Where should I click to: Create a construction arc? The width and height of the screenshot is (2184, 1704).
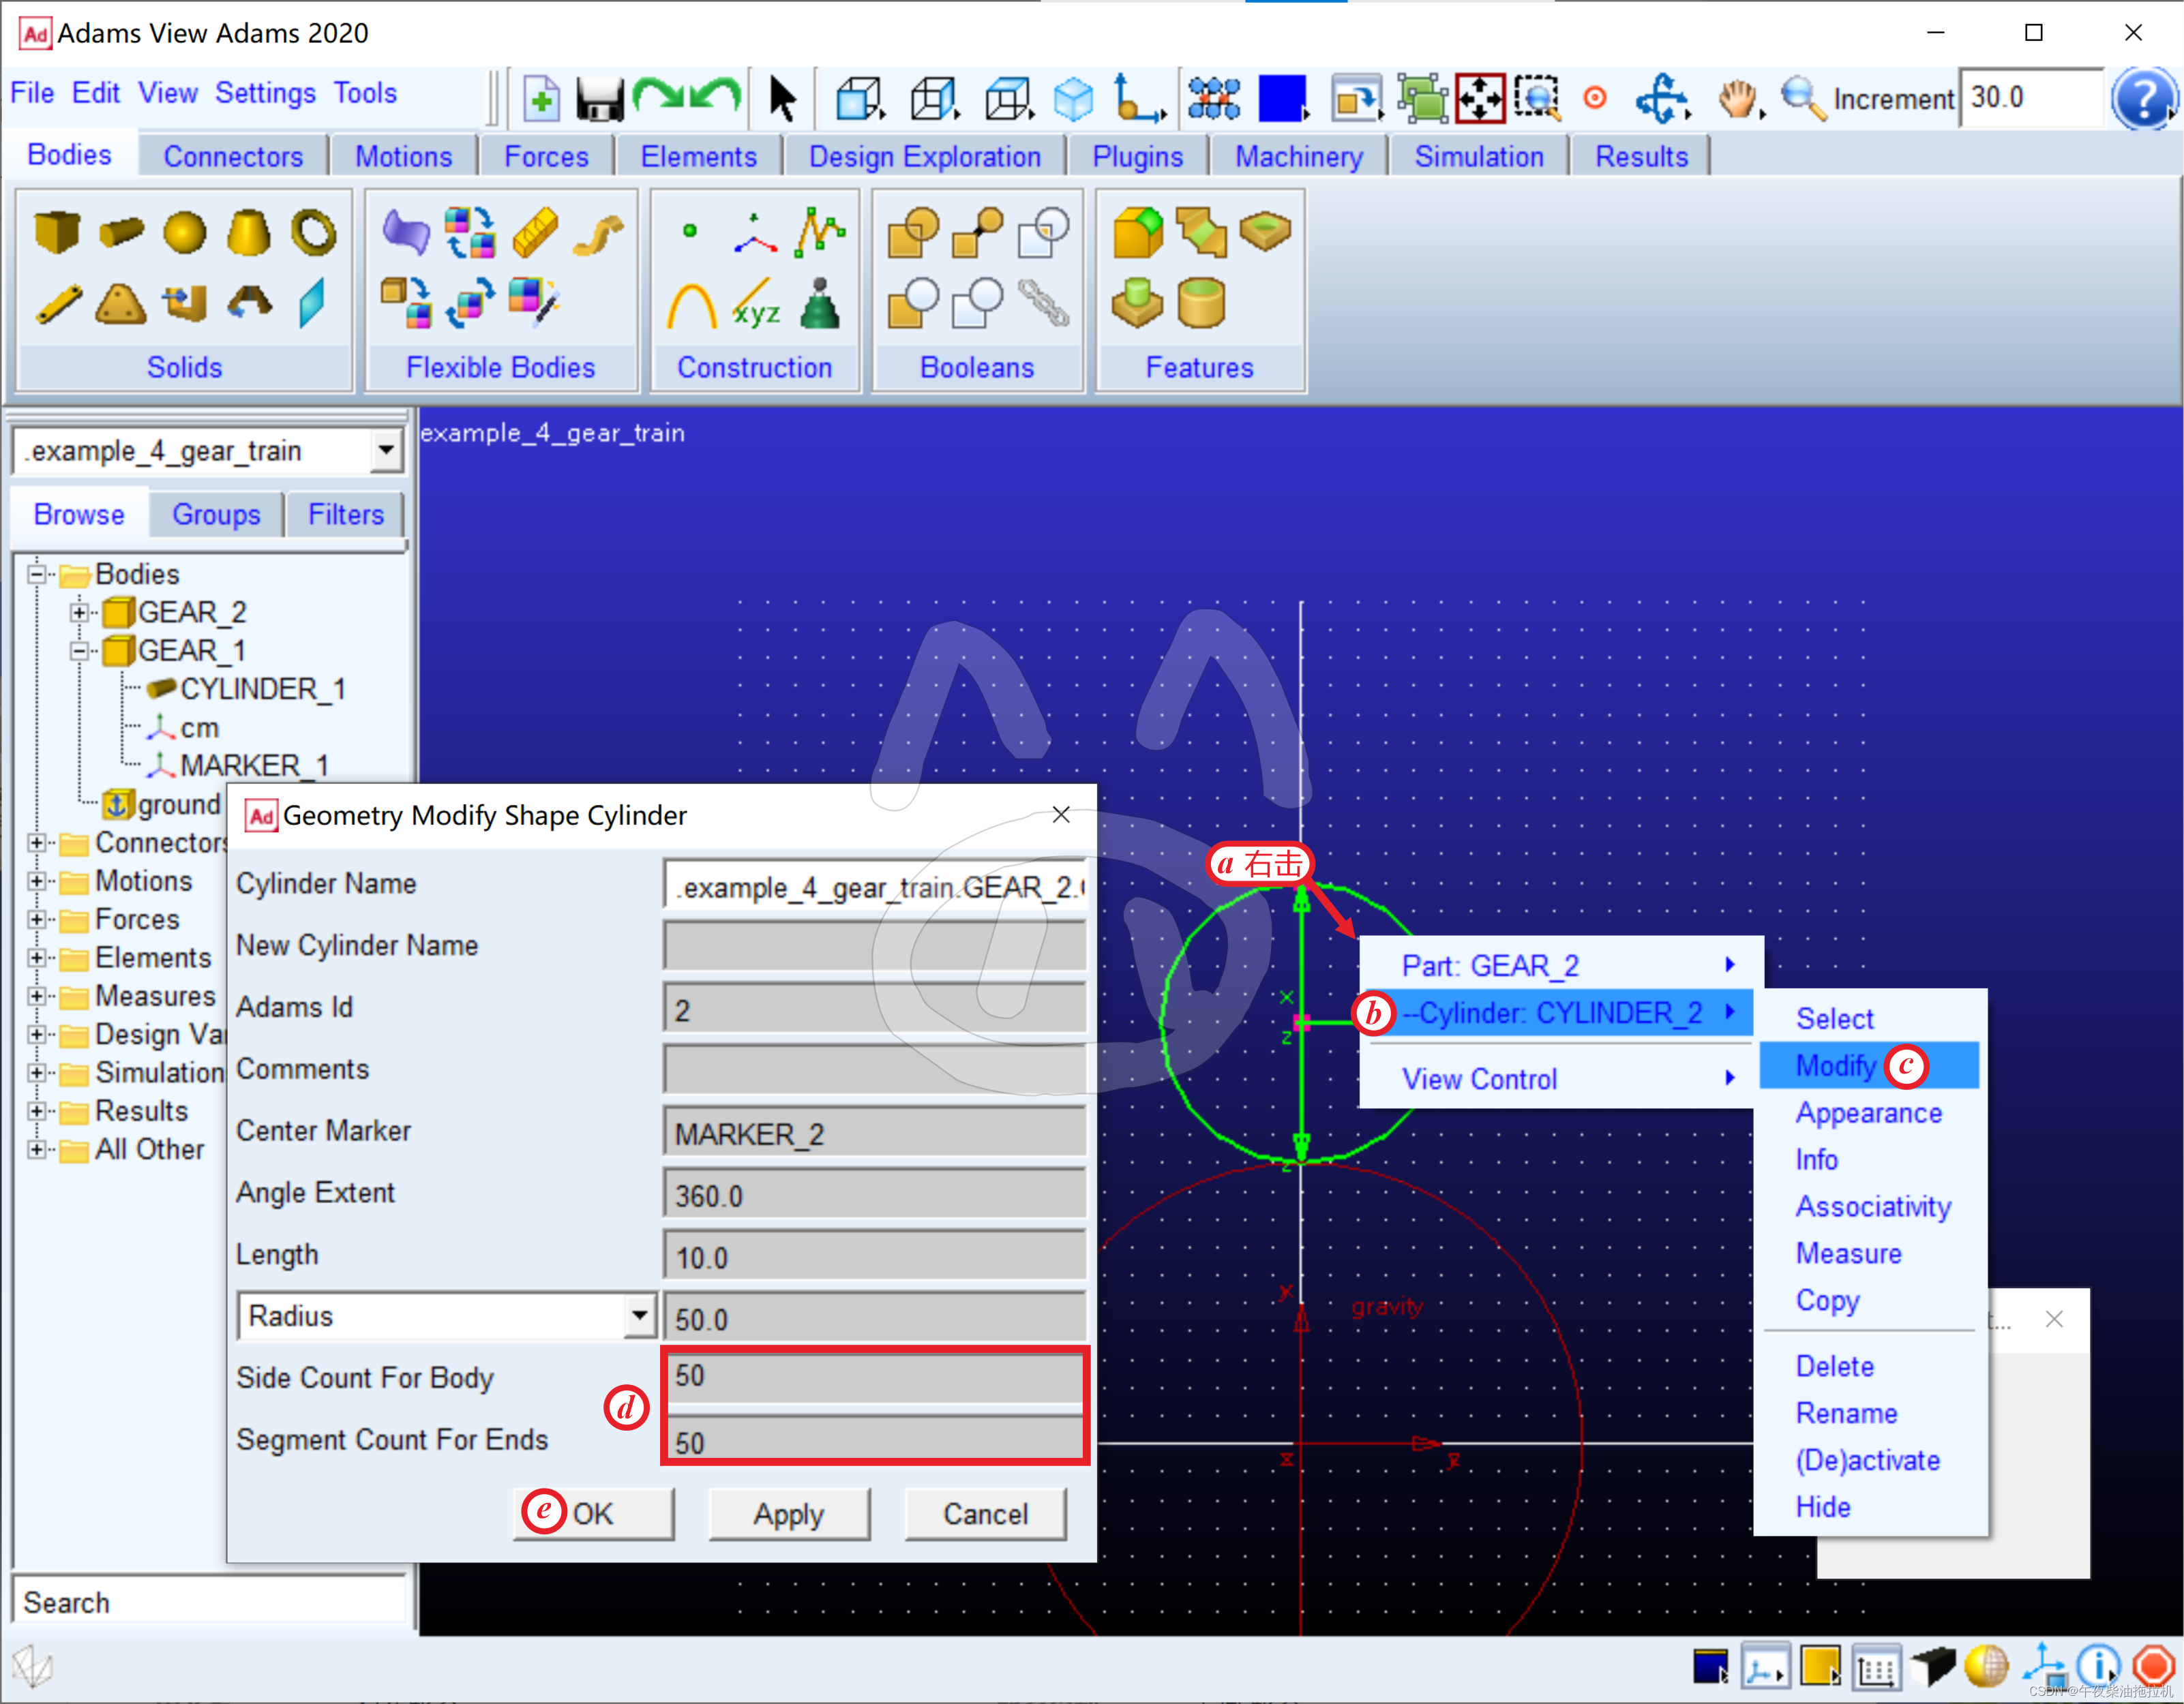pos(691,306)
